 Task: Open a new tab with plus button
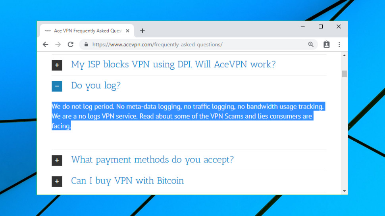pos(142,31)
